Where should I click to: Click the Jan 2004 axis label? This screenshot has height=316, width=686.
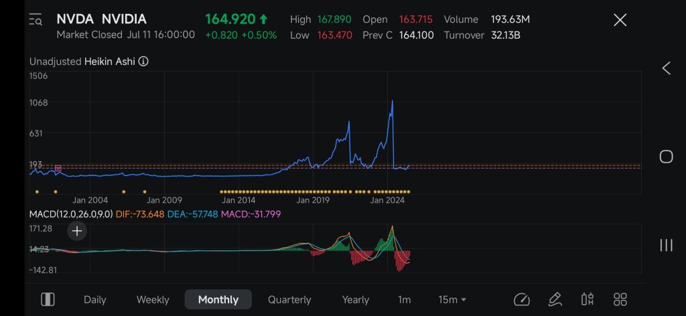coord(90,201)
